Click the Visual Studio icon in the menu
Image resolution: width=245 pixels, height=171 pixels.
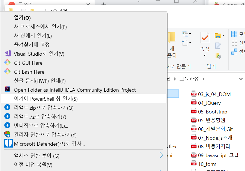pyautogui.click(x=7, y=53)
